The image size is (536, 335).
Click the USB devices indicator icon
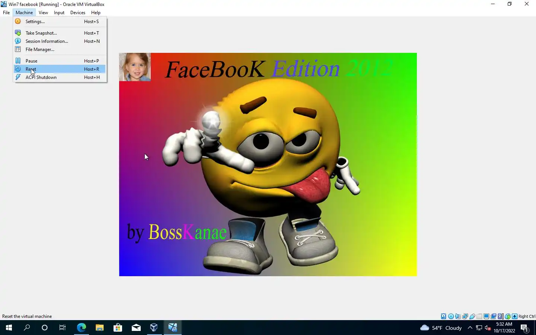(x=472, y=316)
